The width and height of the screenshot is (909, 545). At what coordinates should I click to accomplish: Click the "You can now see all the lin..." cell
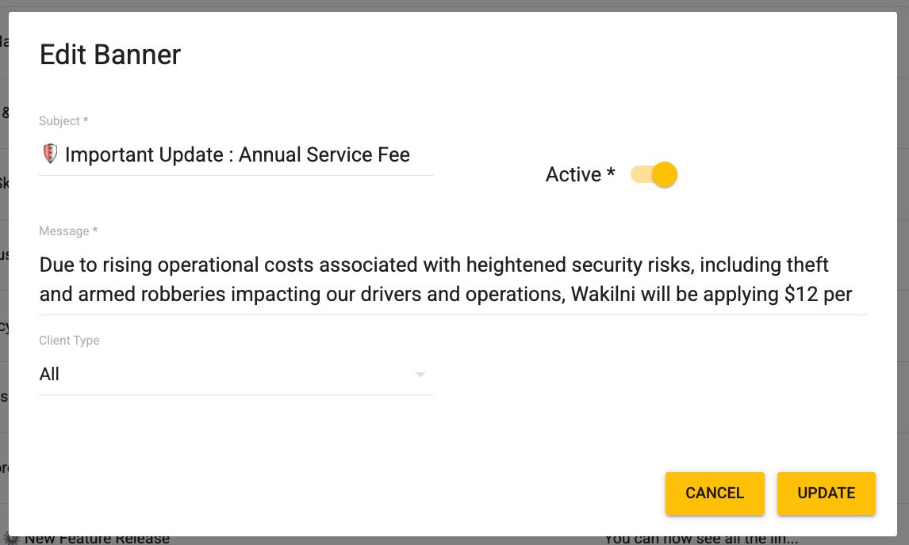click(701, 539)
